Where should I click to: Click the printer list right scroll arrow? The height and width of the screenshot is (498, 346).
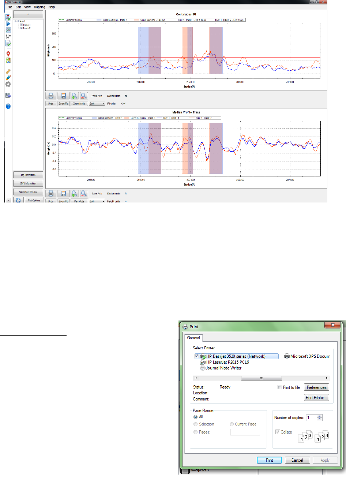(327, 378)
